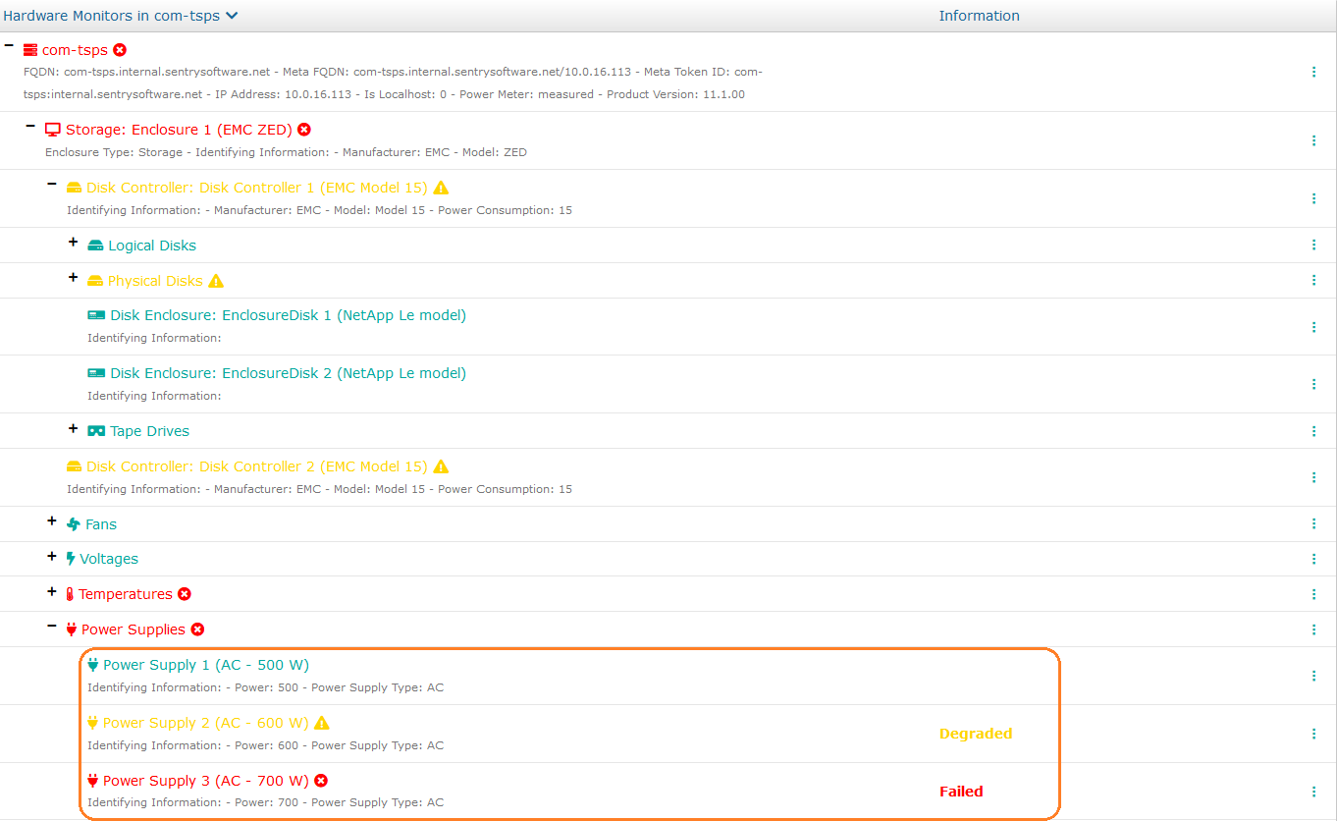
Task: Expand the Physical Disks node
Action: tap(73, 277)
